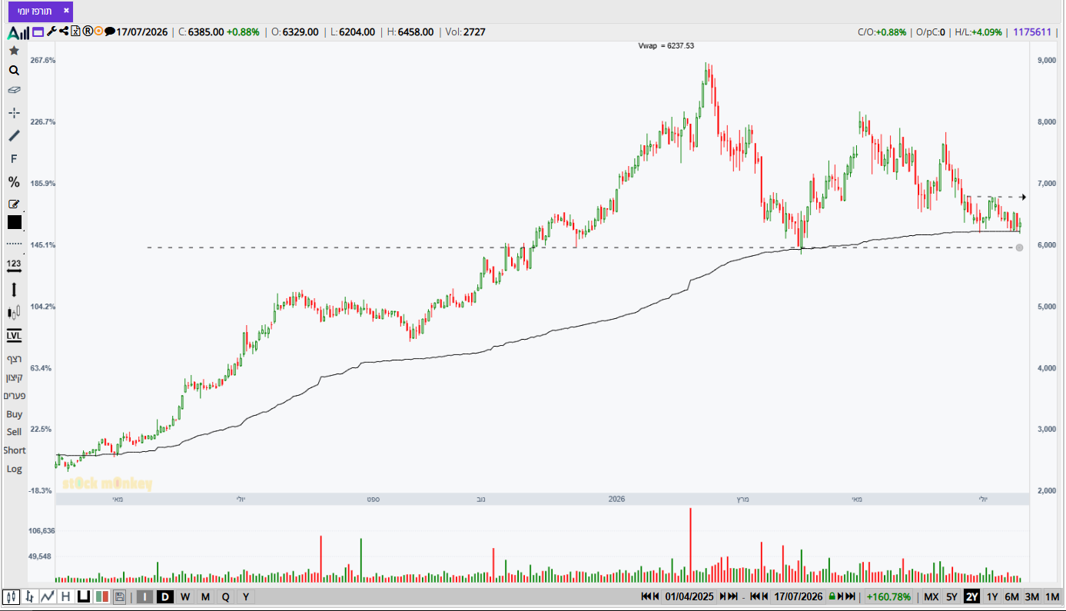The height and width of the screenshot is (611, 1066).
Task: Click the Short button in sidebar
Action: (14, 450)
